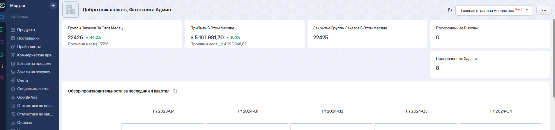Click the plus icon next to Модули

pyautogui.click(x=53, y=6)
